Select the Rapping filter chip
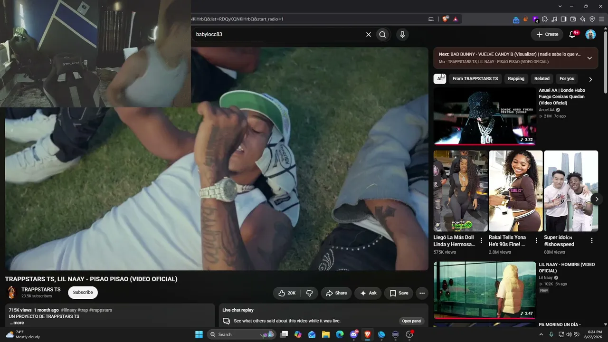608x342 pixels. pos(516,79)
